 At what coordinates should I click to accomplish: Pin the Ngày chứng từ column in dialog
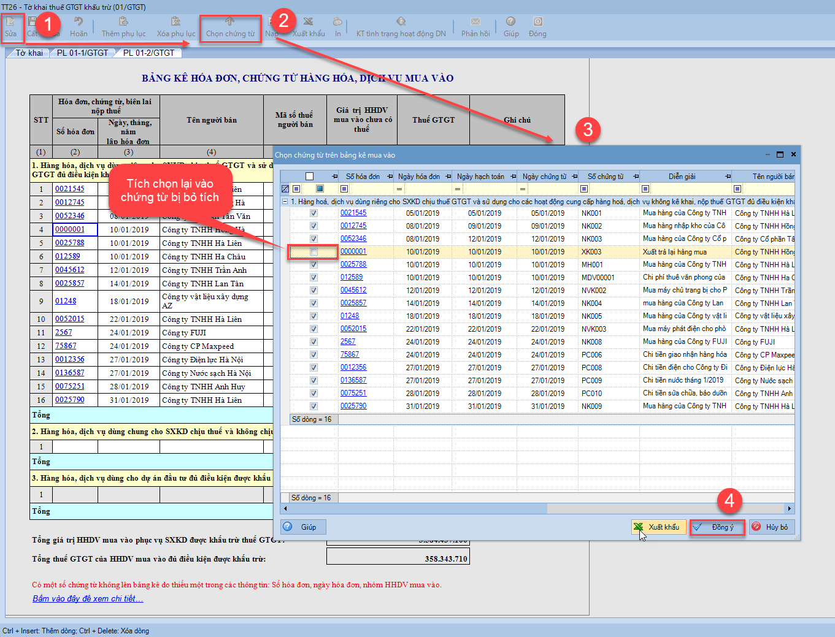pyautogui.click(x=575, y=177)
